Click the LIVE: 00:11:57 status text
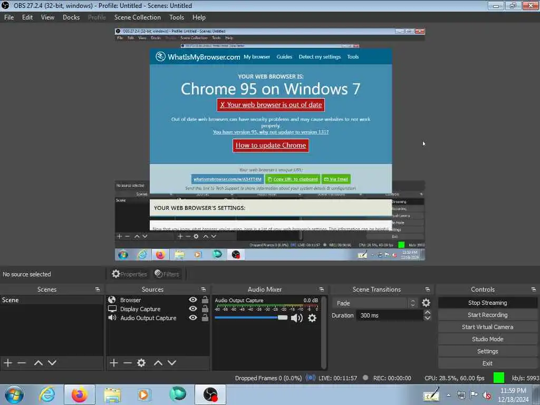The width and height of the screenshot is (540, 405). click(337, 378)
